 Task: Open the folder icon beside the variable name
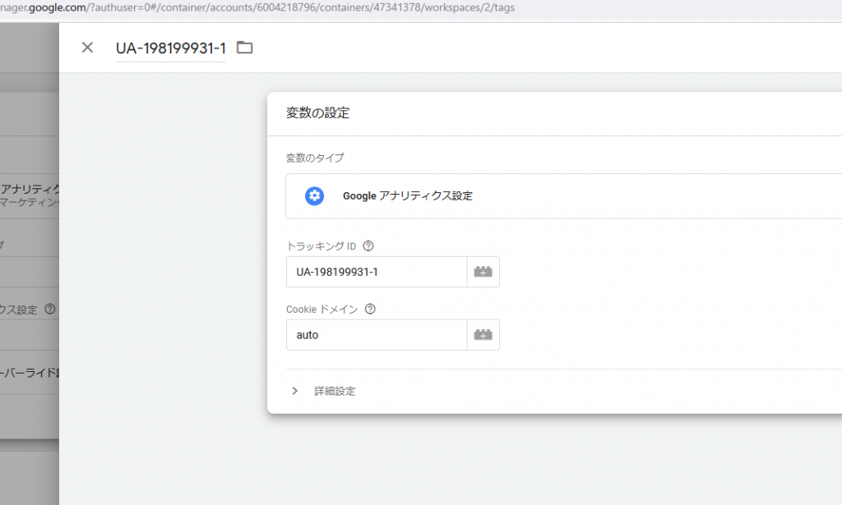245,48
